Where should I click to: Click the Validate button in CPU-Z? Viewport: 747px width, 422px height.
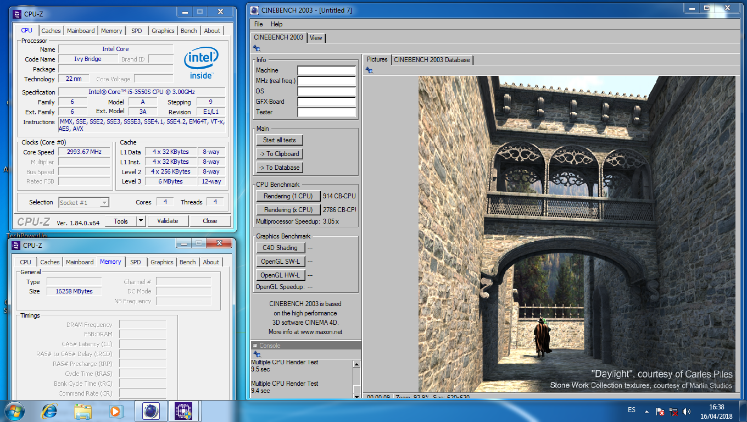(x=168, y=221)
